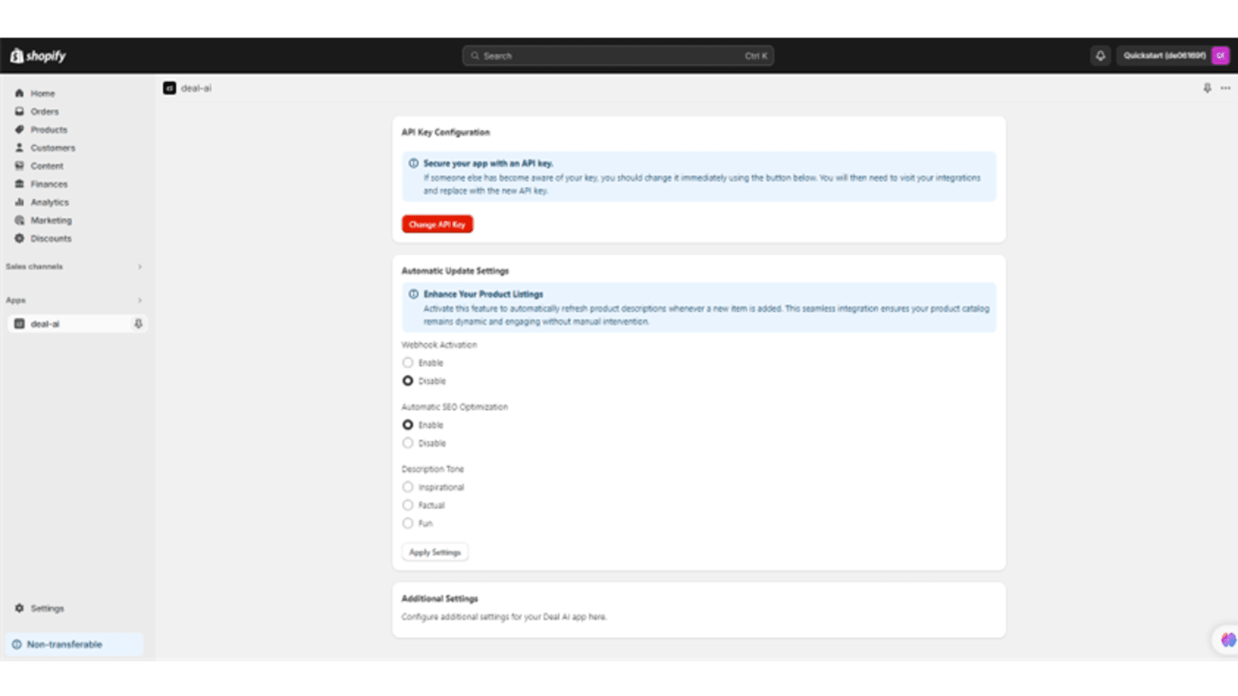Click the Products tag icon
1238x696 pixels.
click(x=19, y=129)
